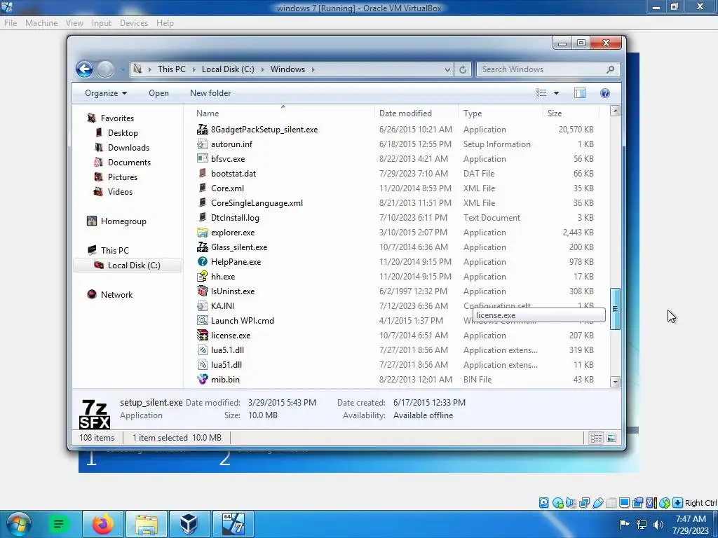Viewport: 718px width, 538px height.
Task: Select the autorun.inf file icon
Action: [x=203, y=144]
